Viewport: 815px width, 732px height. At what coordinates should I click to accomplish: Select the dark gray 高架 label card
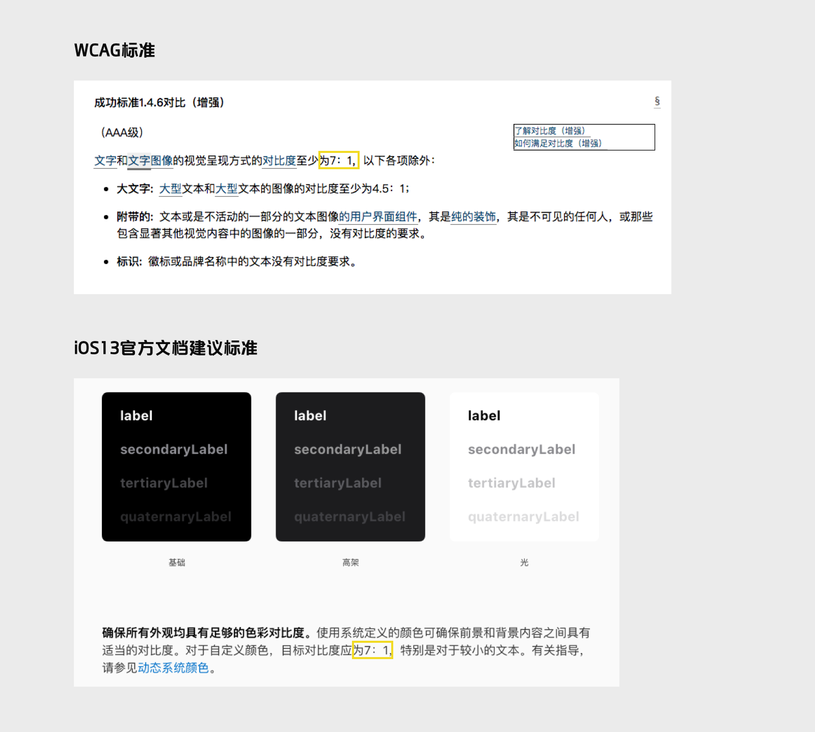click(x=350, y=467)
